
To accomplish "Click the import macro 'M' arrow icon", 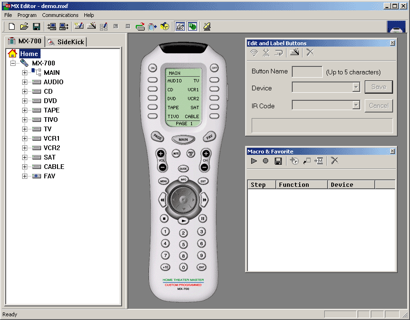I will coord(319,161).
